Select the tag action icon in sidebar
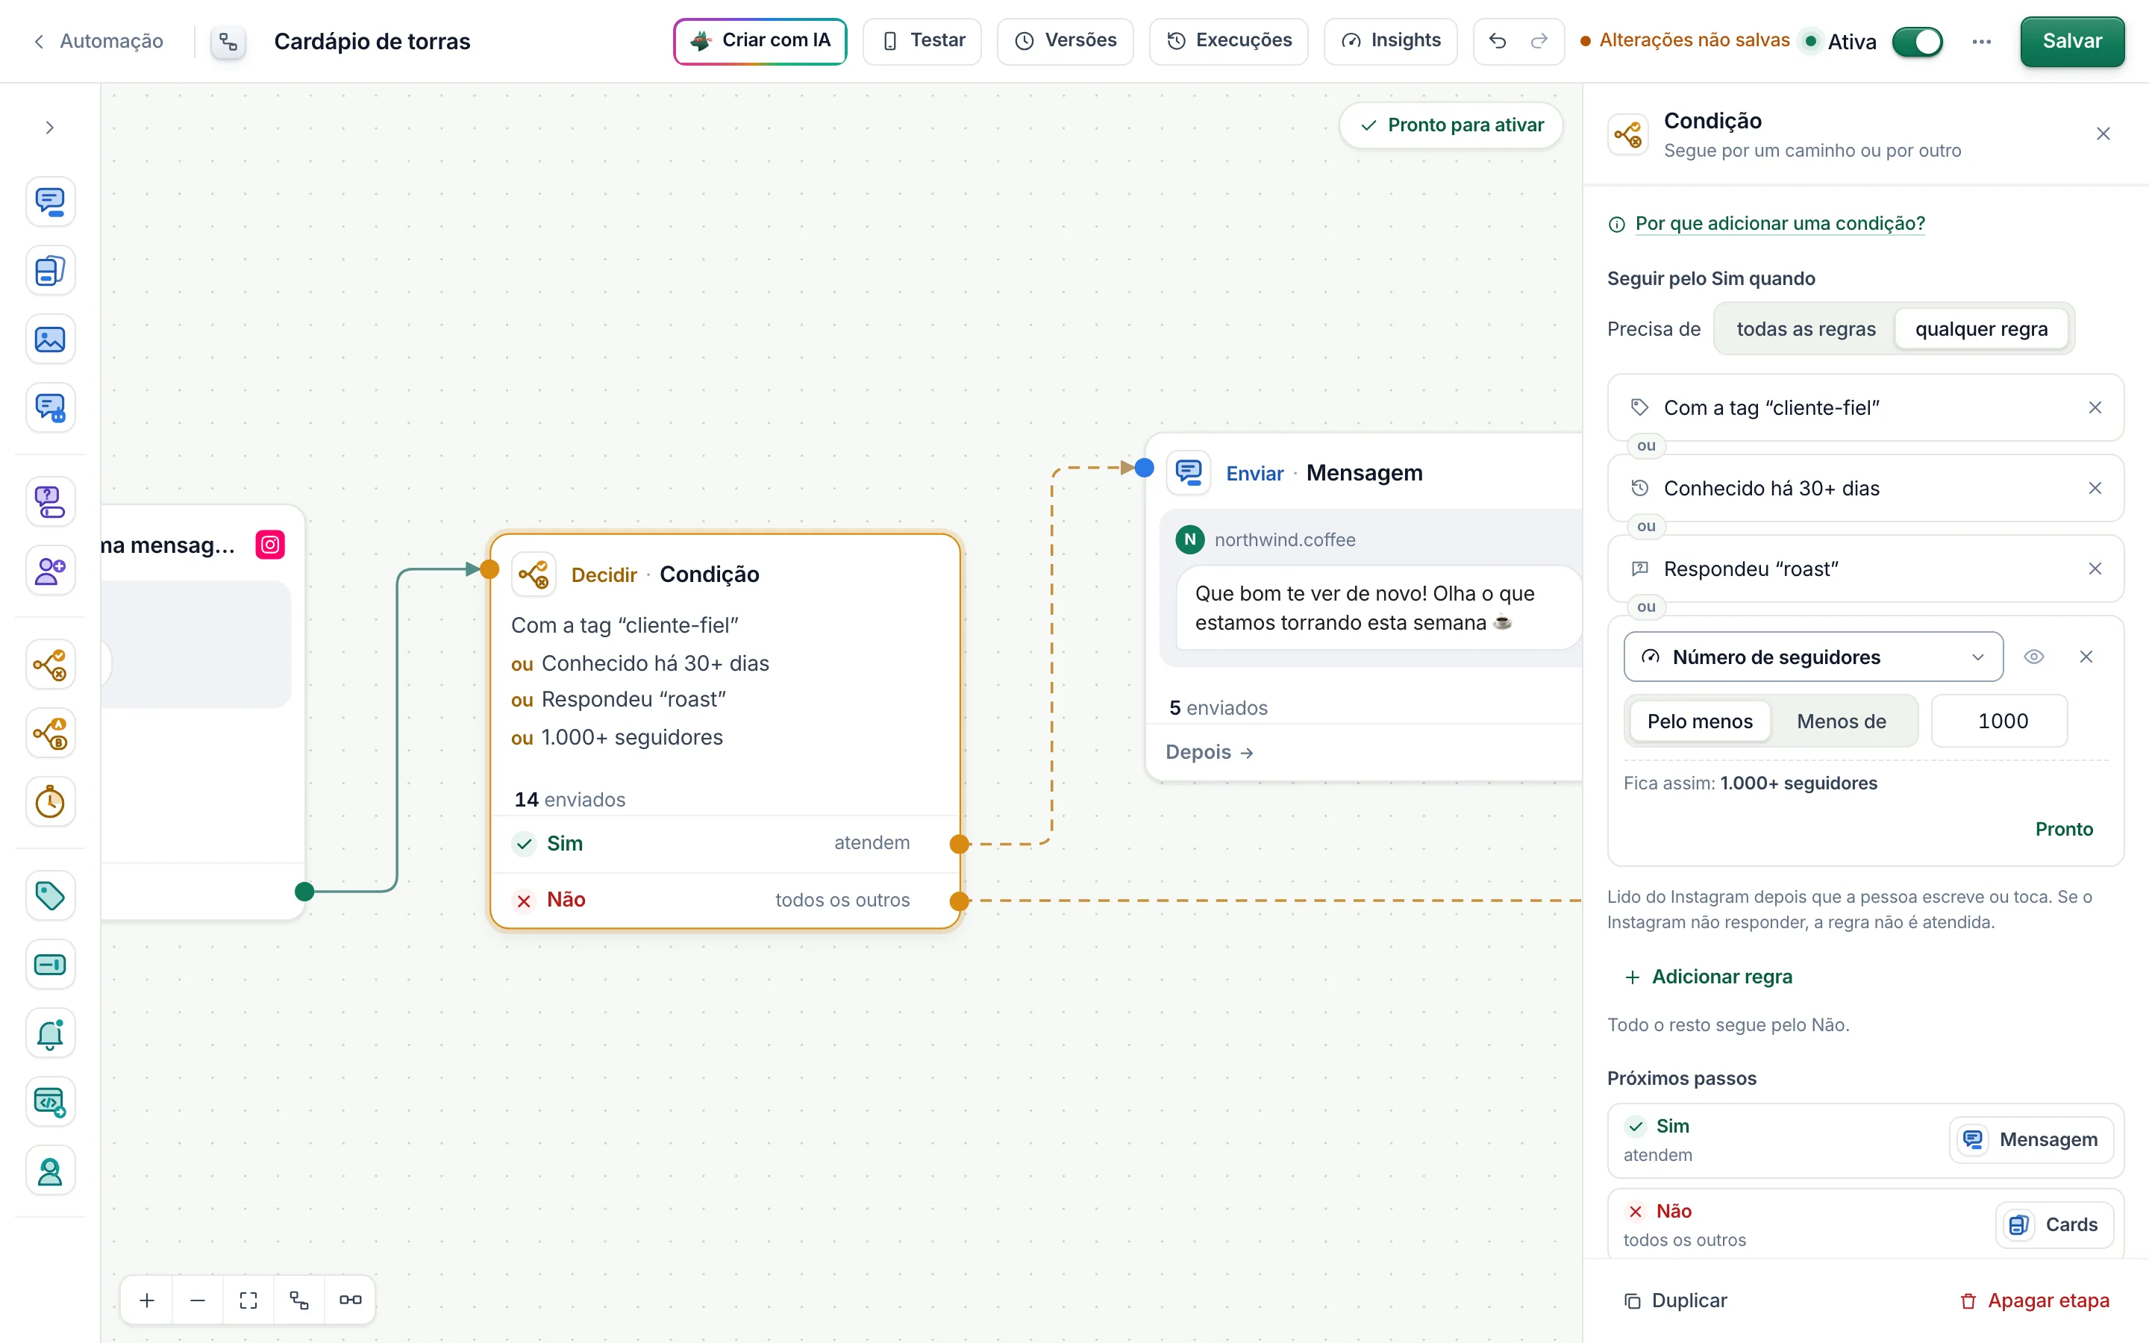The image size is (2149, 1343). (50, 895)
